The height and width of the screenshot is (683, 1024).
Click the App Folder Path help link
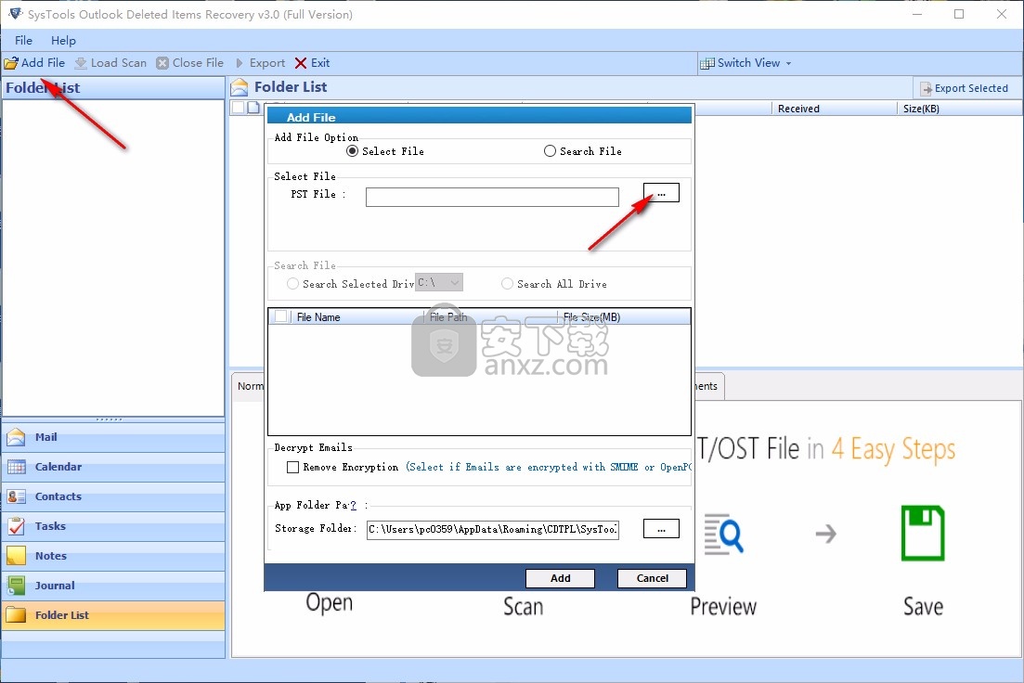[354, 506]
